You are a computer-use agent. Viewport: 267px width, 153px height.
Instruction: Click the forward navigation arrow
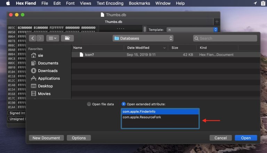pos(40,38)
